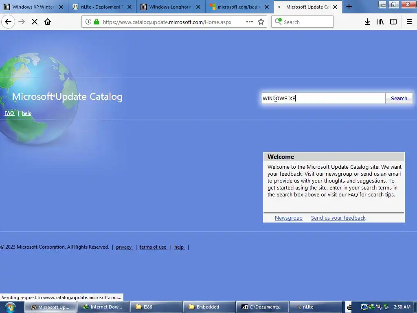
Task: Toggle the sidebar view icon
Action: tap(393, 22)
